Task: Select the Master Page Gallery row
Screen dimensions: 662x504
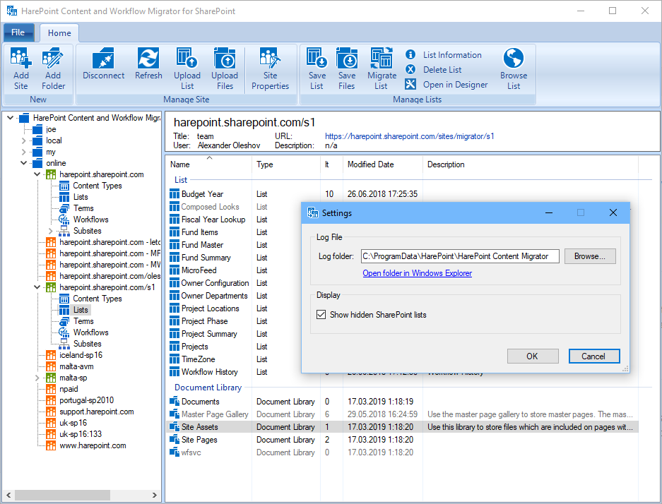Action: pos(402,414)
